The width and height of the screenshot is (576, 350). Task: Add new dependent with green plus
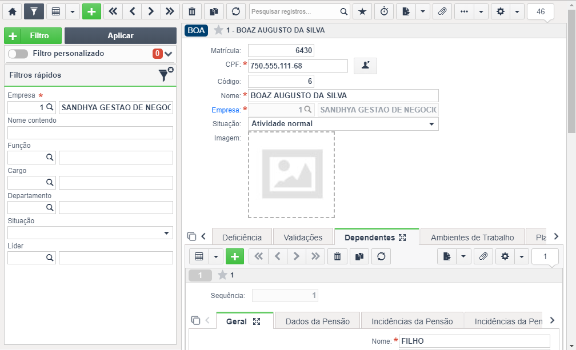point(235,256)
